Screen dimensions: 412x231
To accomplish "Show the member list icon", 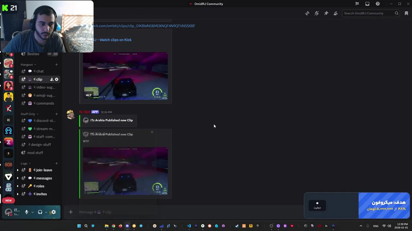I will tap(336, 13).
